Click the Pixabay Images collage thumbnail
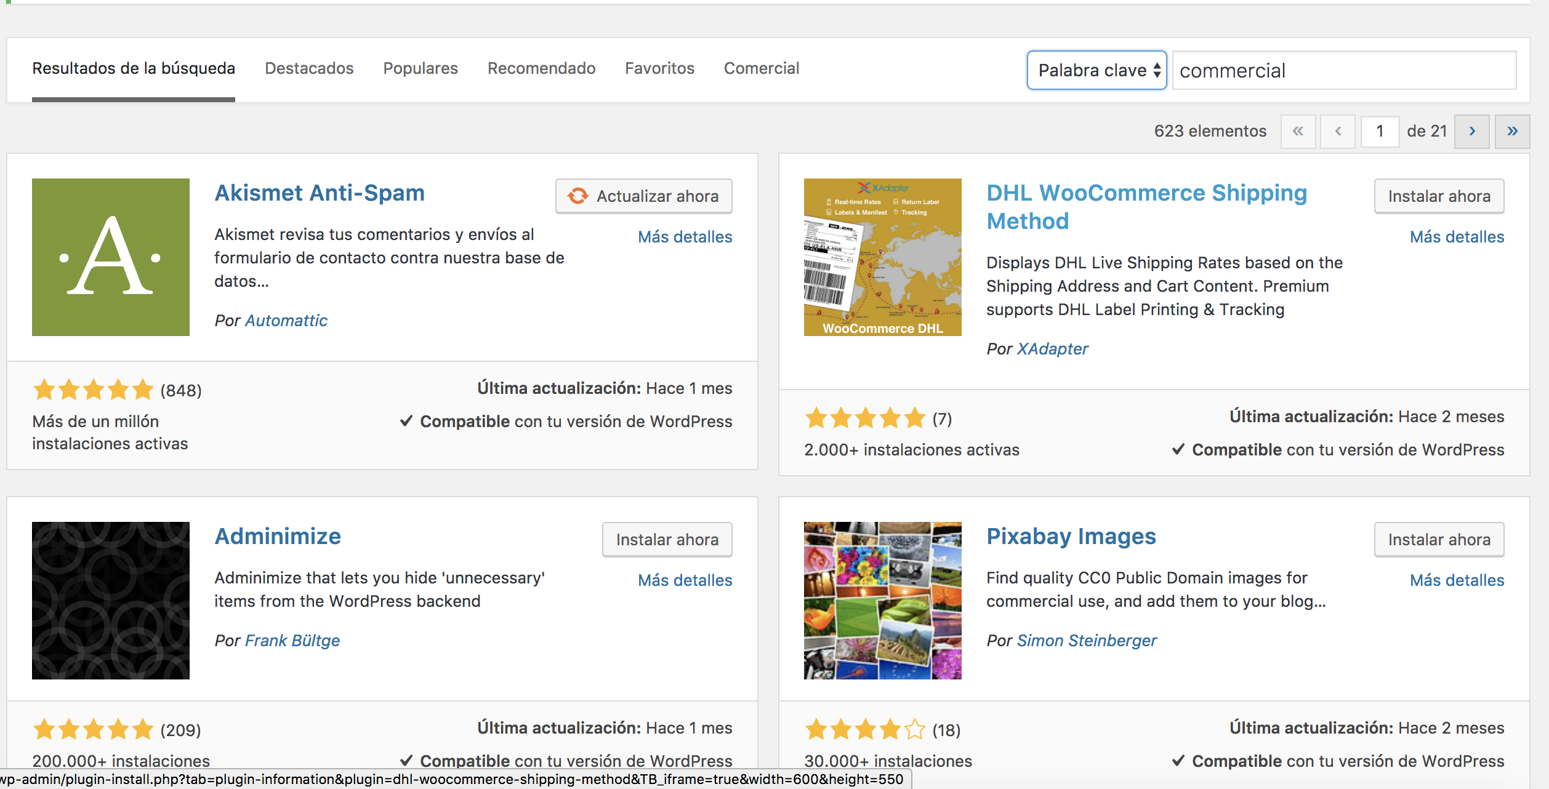 pos(883,601)
